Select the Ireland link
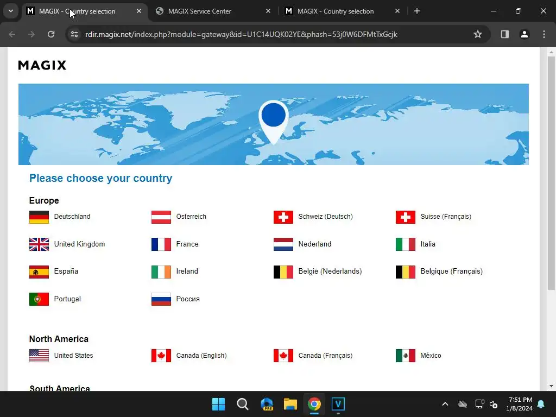Viewport: 556px width, 417px height. click(x=187, y=271)
